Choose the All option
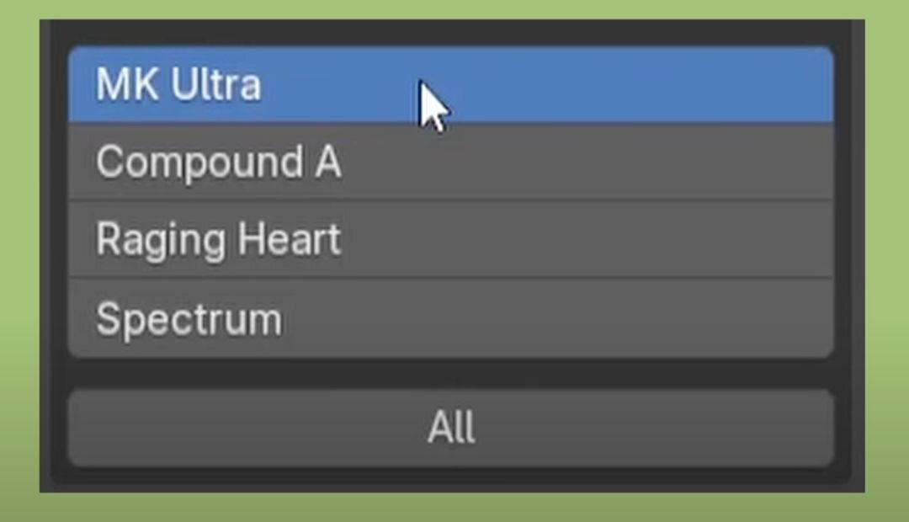 point(450,428)
